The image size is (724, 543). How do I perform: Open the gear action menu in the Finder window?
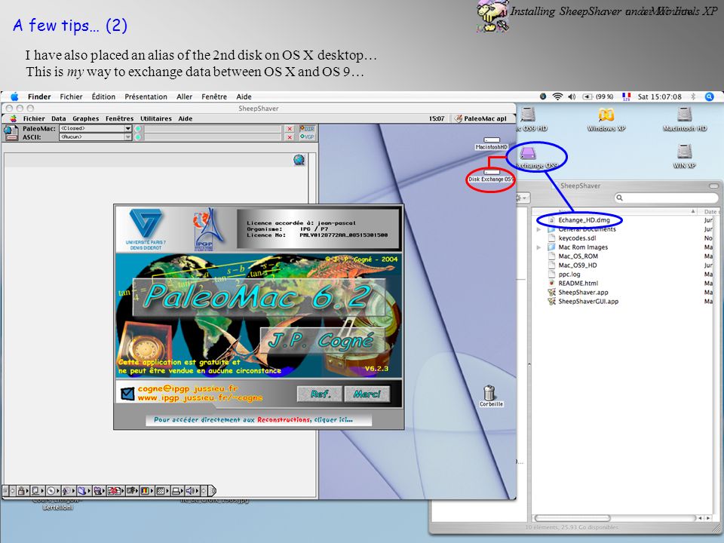522,198
